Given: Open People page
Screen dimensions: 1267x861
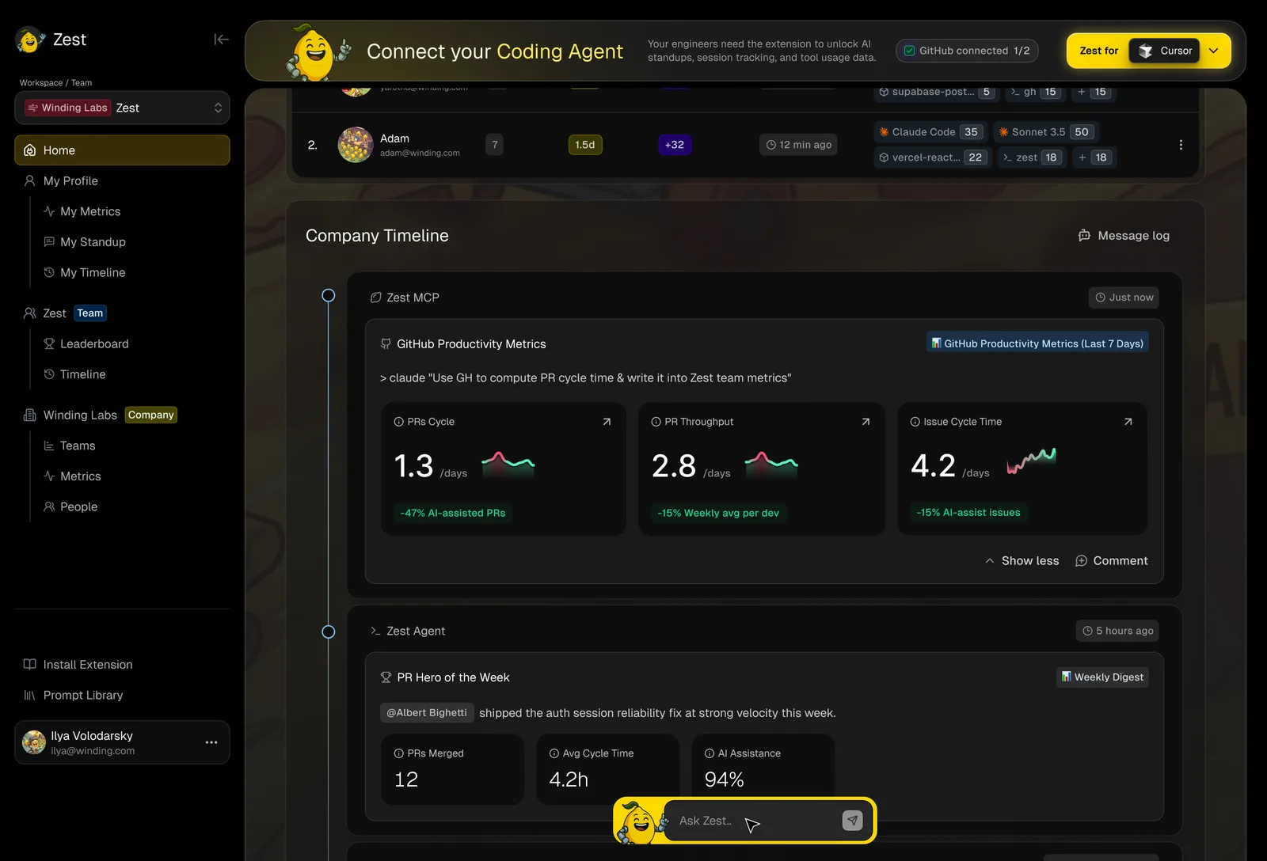Looking at the screenshot, I should 78,507.
